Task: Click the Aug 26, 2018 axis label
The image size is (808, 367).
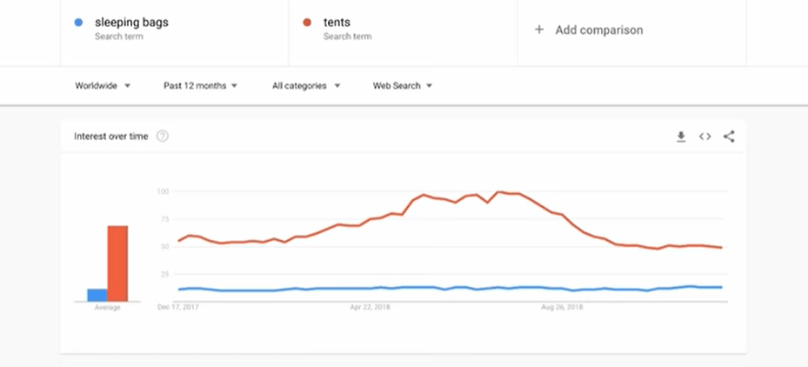Action: 561,307
